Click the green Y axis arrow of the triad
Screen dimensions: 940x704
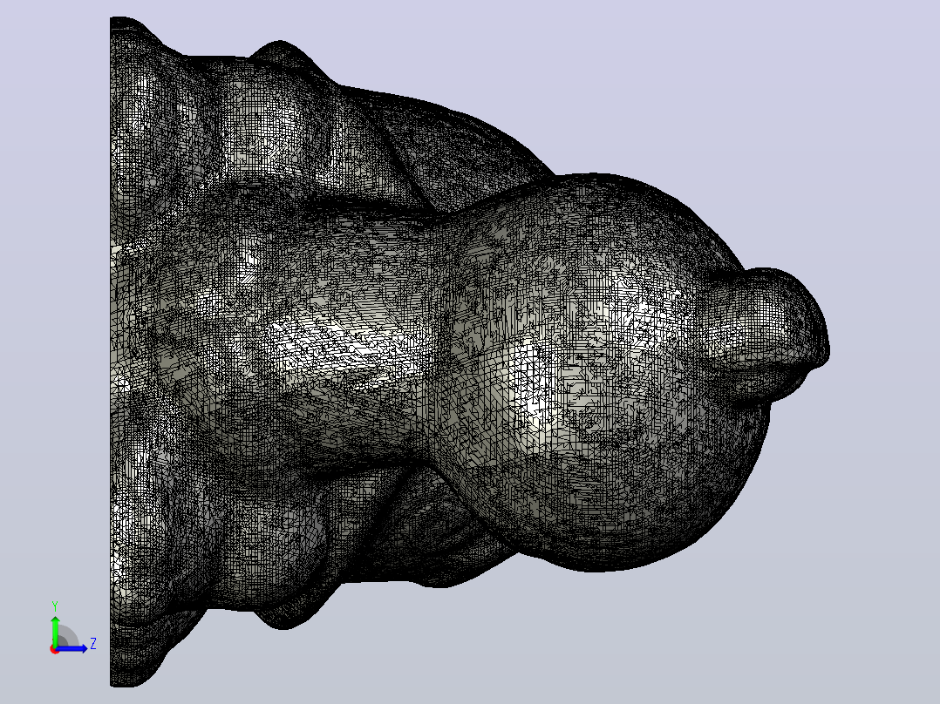point(55,630)
